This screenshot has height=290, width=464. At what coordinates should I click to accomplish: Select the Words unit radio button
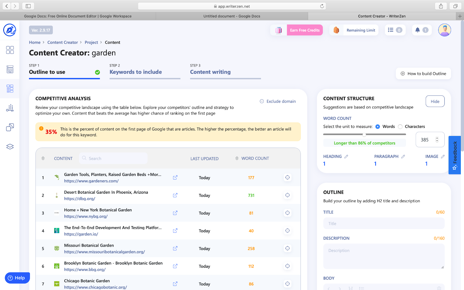(378, 126)
